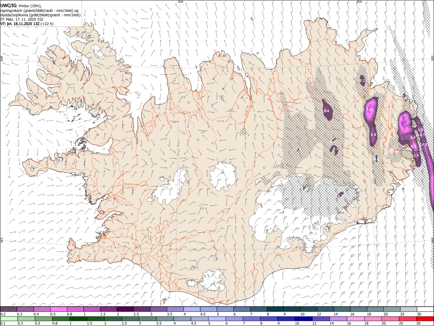
Task: Pick the grey-green rain swatch at 2.5
Action: (x=130, y=319)
